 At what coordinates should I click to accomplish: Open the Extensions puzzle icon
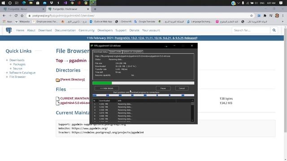pos(265,16)
